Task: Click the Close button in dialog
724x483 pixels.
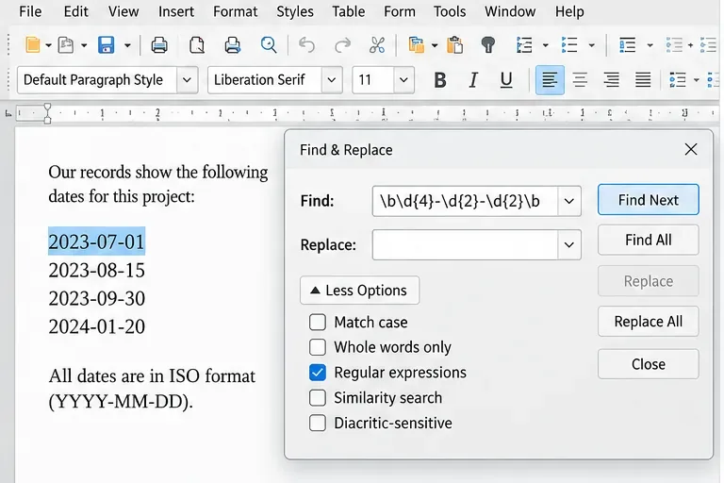Action: click(649, 364)
